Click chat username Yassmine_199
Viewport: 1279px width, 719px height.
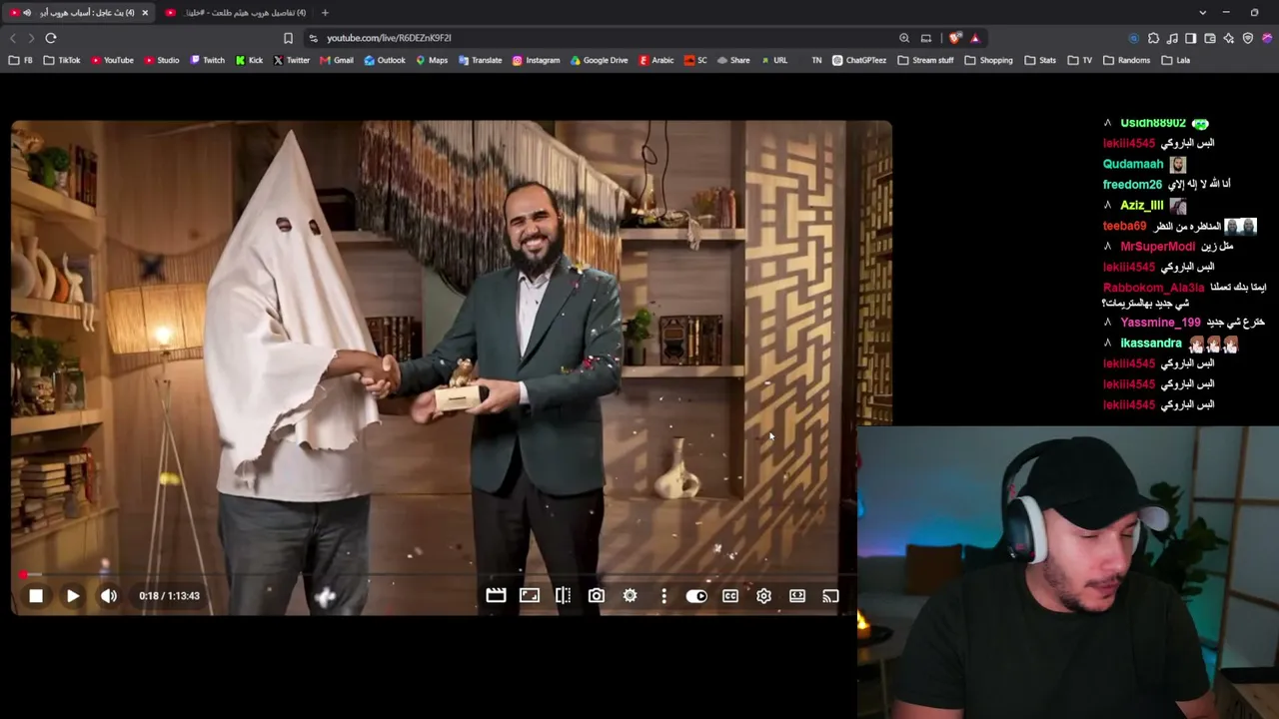click(x=1160, y=323)
